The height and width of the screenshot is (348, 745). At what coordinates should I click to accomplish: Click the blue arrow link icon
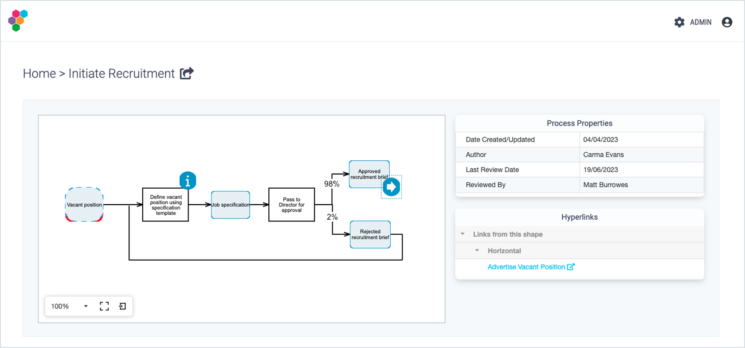click(391, 187)
